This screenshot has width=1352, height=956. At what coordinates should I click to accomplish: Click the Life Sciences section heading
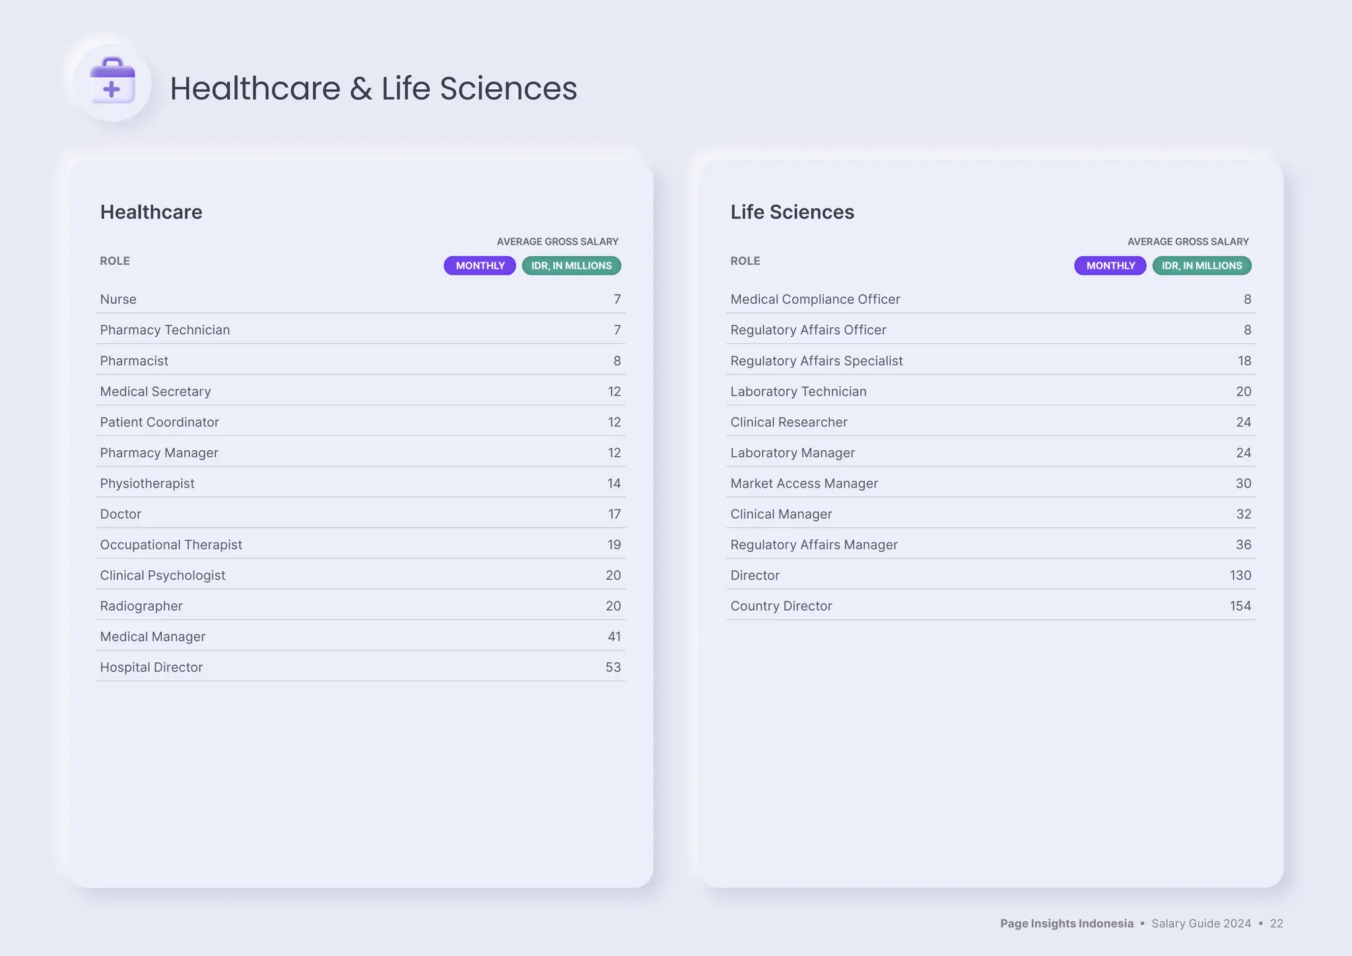pos(792,212)
